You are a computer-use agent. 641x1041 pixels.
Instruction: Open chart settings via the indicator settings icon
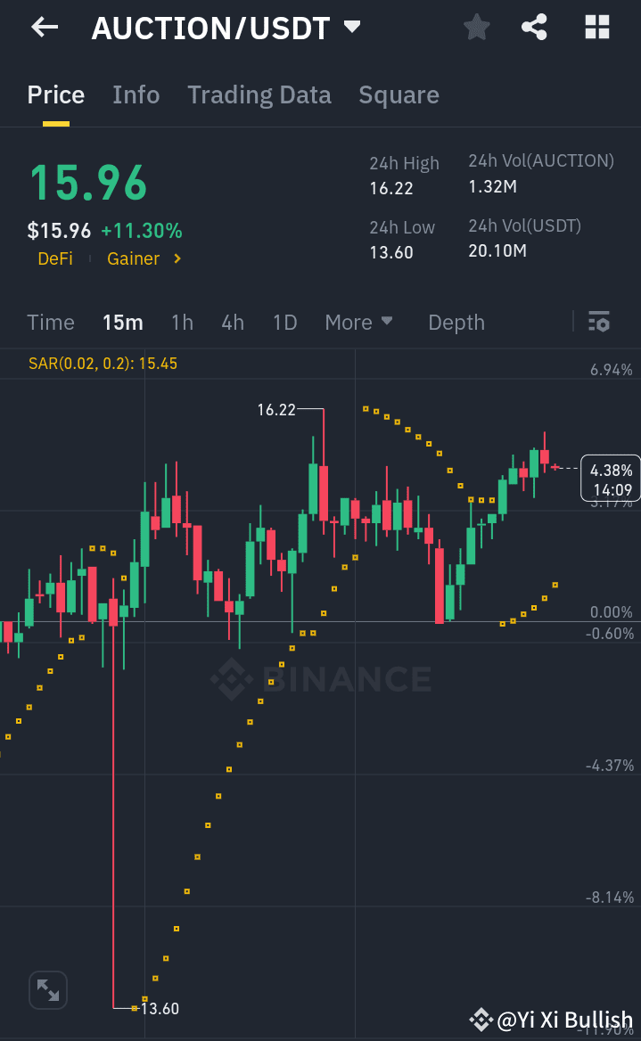pos(599,322)
